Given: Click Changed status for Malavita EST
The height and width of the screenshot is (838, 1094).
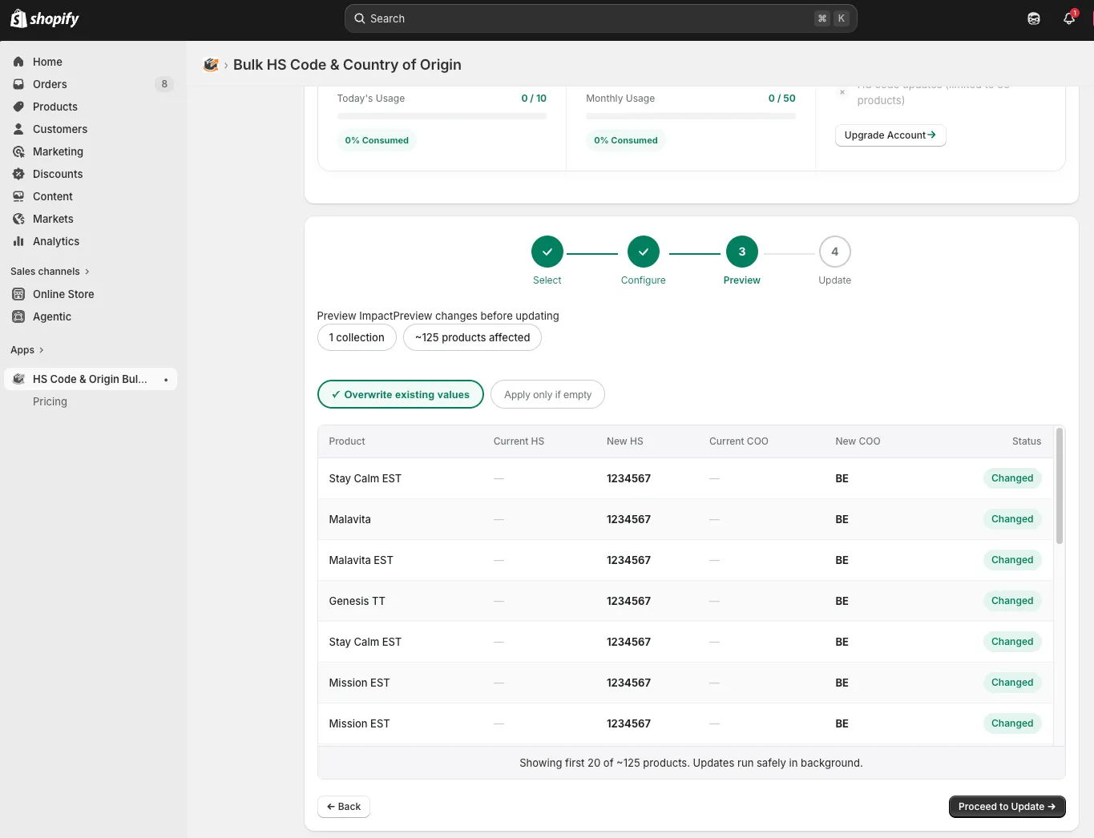Looking at the screenshot, I should coord(1012,560).
